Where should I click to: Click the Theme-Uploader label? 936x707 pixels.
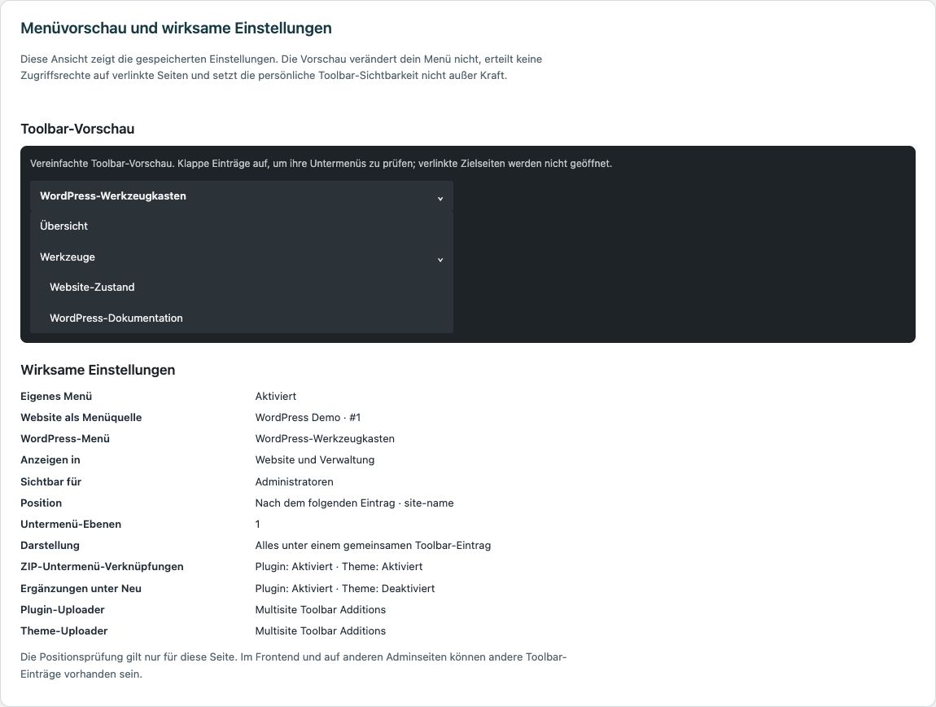tap(64, 631)
